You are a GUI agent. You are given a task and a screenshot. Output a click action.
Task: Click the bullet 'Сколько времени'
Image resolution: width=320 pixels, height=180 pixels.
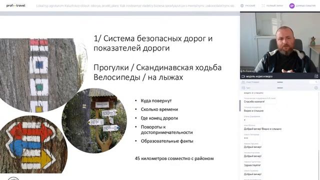tap(159, 109)
